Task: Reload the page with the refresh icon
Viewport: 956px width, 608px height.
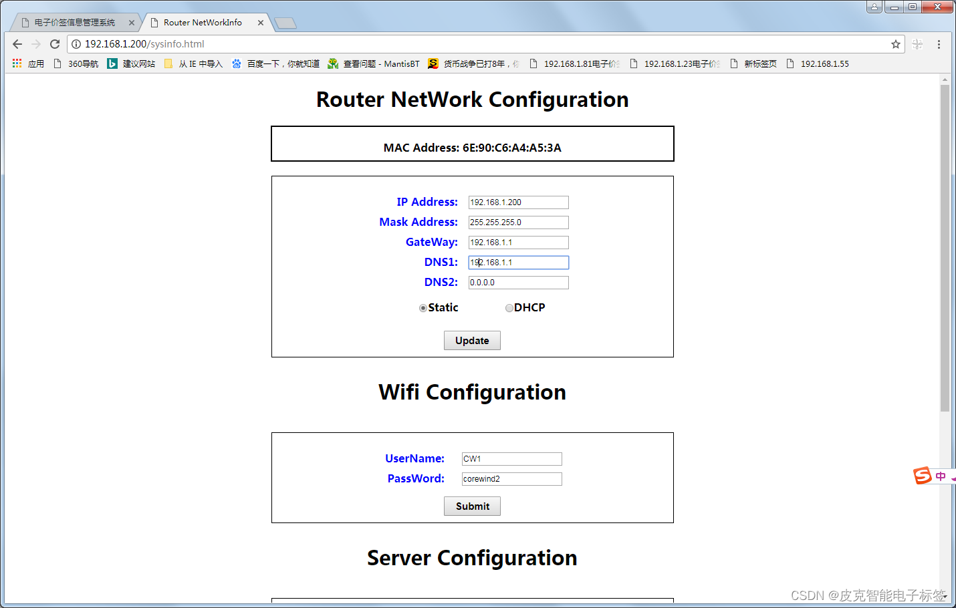Action: (55, 44)
